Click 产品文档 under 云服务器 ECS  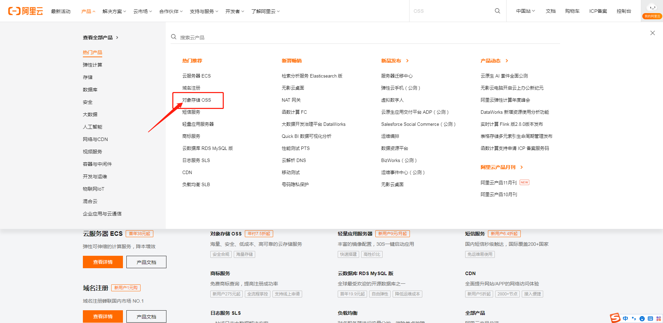[146, 262]
